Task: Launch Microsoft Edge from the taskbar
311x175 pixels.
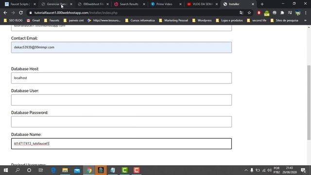Action: tap(53, 170)
